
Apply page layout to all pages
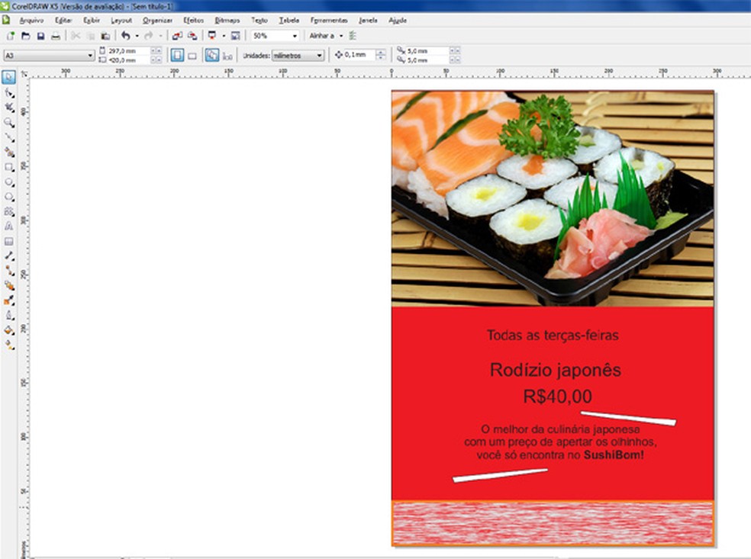212,56
